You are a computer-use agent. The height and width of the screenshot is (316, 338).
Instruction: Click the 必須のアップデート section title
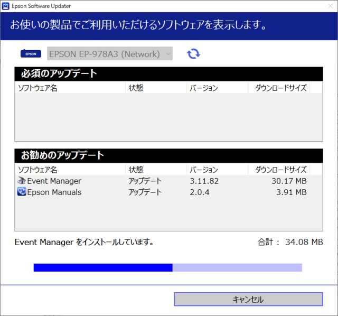[59, 73]
